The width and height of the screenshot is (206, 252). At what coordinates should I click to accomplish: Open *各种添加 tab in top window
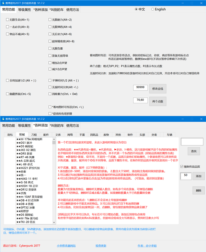41,10
